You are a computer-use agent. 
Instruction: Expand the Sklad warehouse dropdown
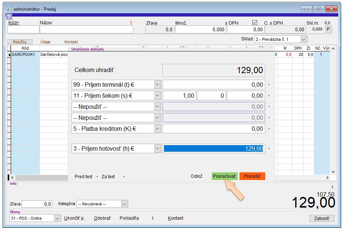(x=304, y=39)
